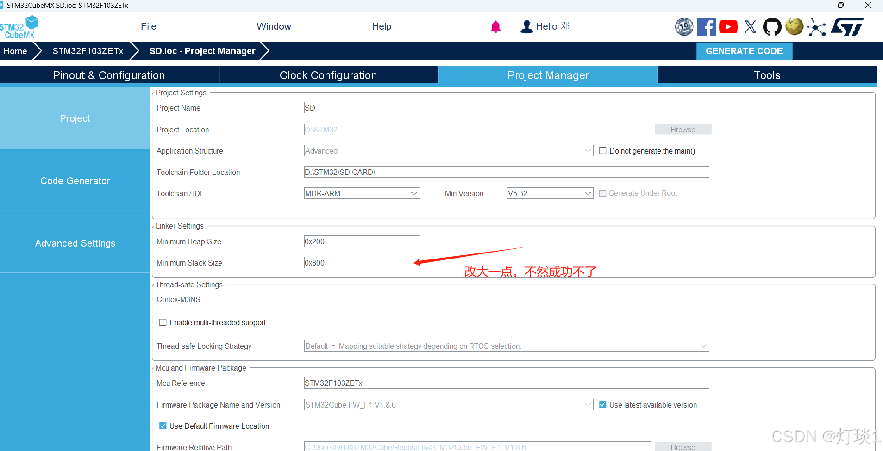Open the GitHub icon

tap(772, 27)
